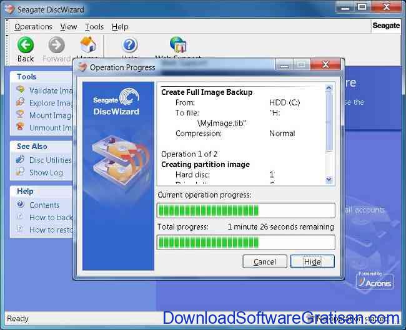The width and height of the screenshot is (406, 330).
Task: Click the Contents help icon
Action: point(21,205)
